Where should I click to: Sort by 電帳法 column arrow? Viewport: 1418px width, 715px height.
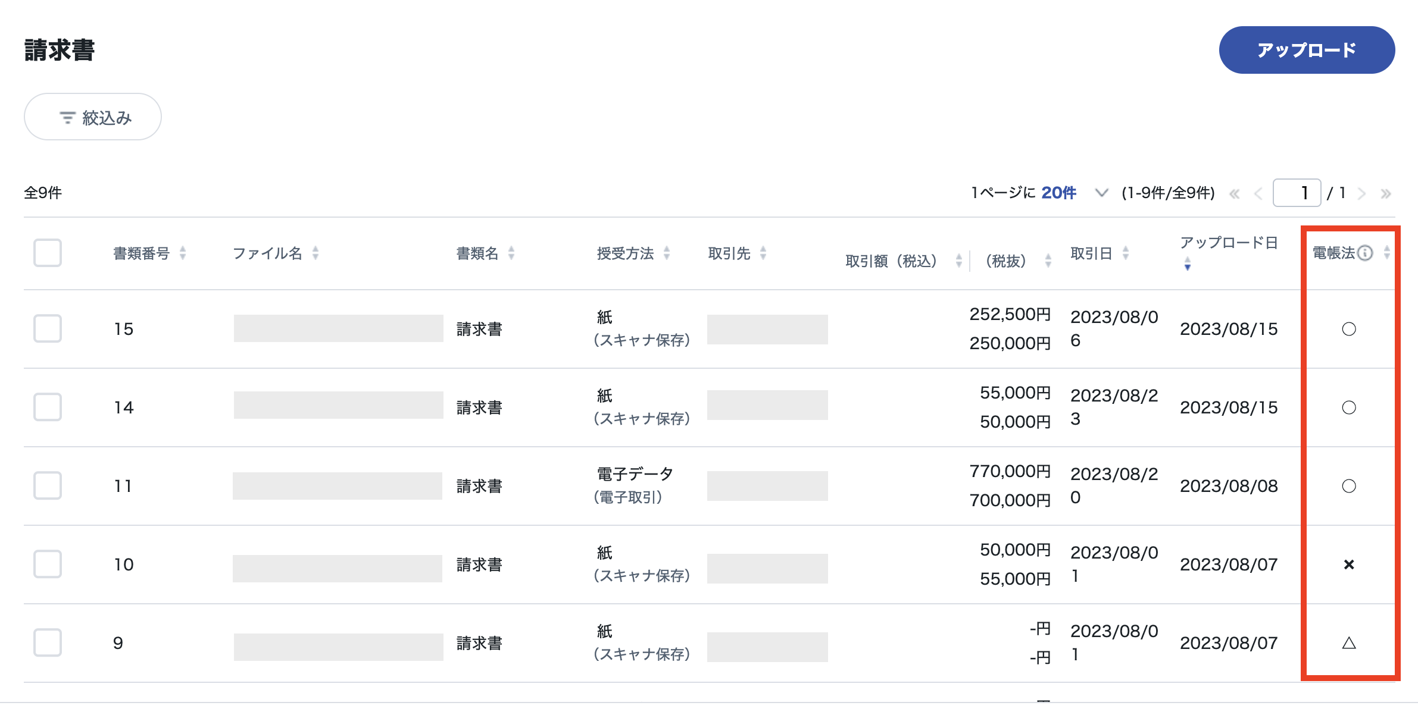[x=1387, y=253]
